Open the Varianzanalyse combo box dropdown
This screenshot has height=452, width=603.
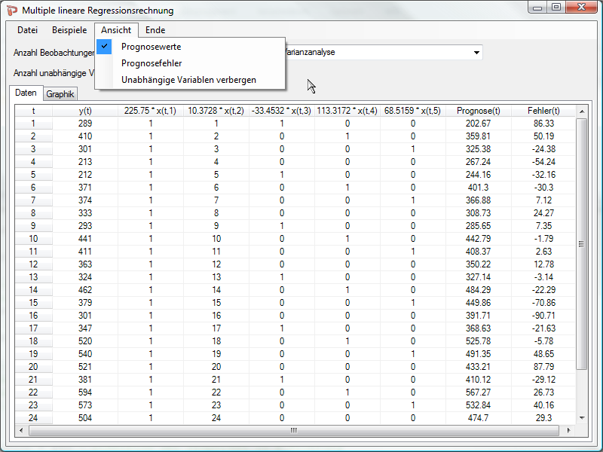476,53
